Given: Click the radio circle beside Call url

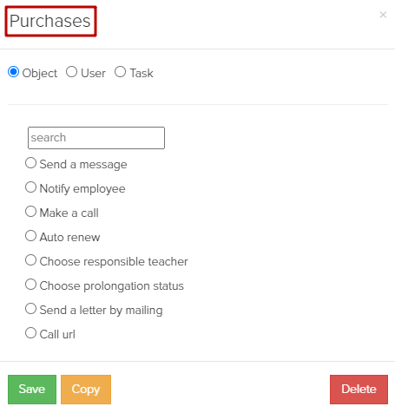Looking at the screenshot, I should point(30,333).
